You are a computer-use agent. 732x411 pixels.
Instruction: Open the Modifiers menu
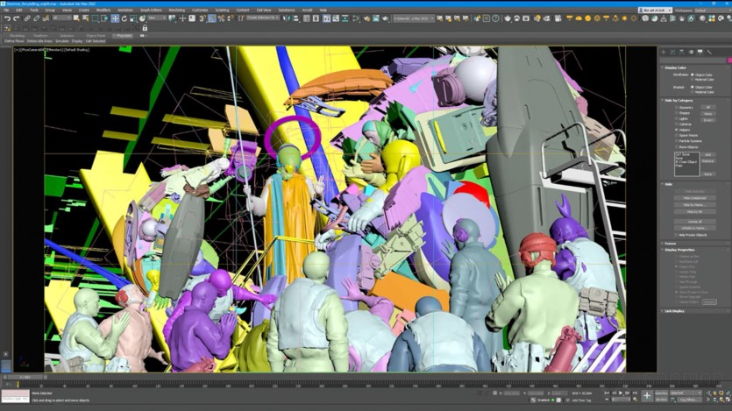click(103, 11)
